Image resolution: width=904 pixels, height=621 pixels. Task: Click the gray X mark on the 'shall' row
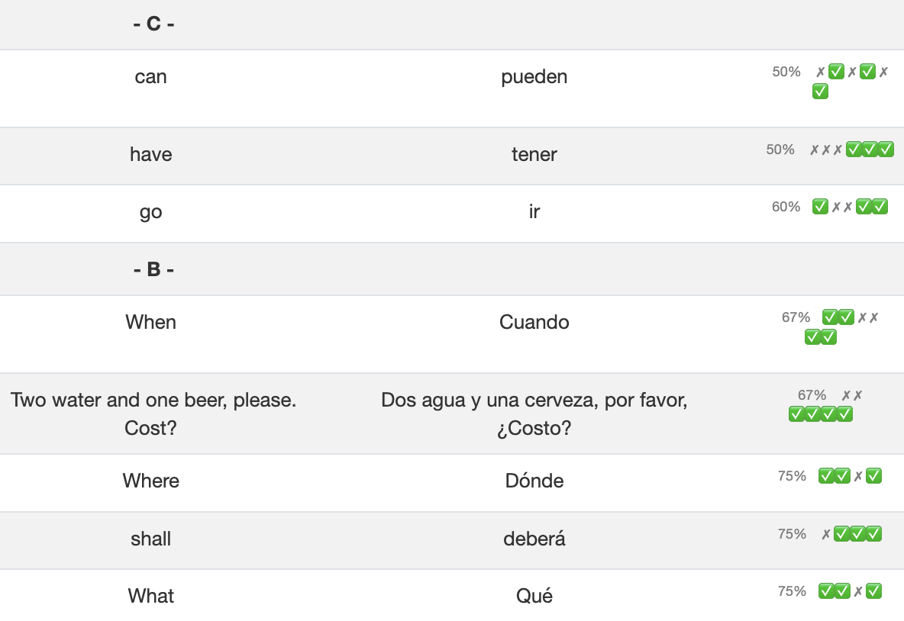point(826,534)
